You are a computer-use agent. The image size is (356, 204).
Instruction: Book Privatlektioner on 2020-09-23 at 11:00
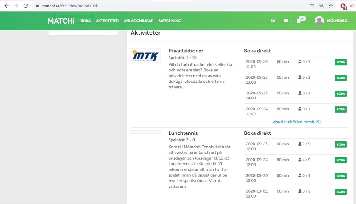pyautogui.click(x=341, y=62)
